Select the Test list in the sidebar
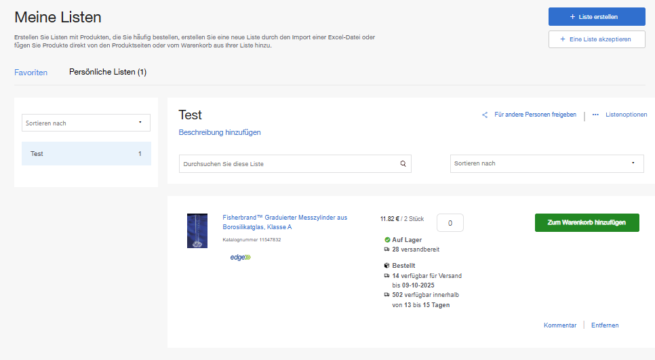The height and width of the screenshot is (360, 655). click(86, 154)
